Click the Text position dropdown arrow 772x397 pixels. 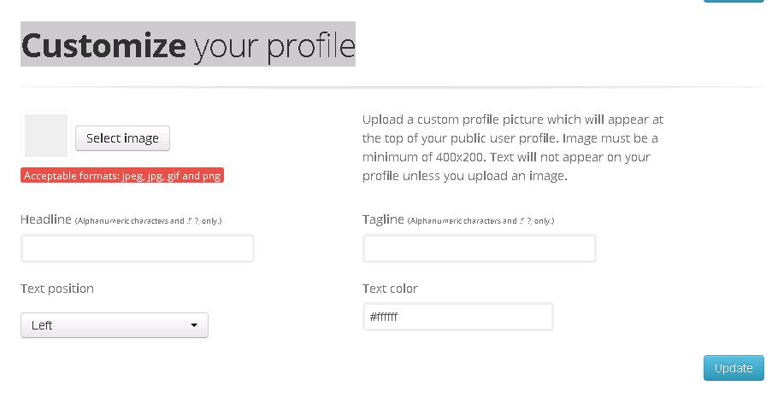[194, 325]
